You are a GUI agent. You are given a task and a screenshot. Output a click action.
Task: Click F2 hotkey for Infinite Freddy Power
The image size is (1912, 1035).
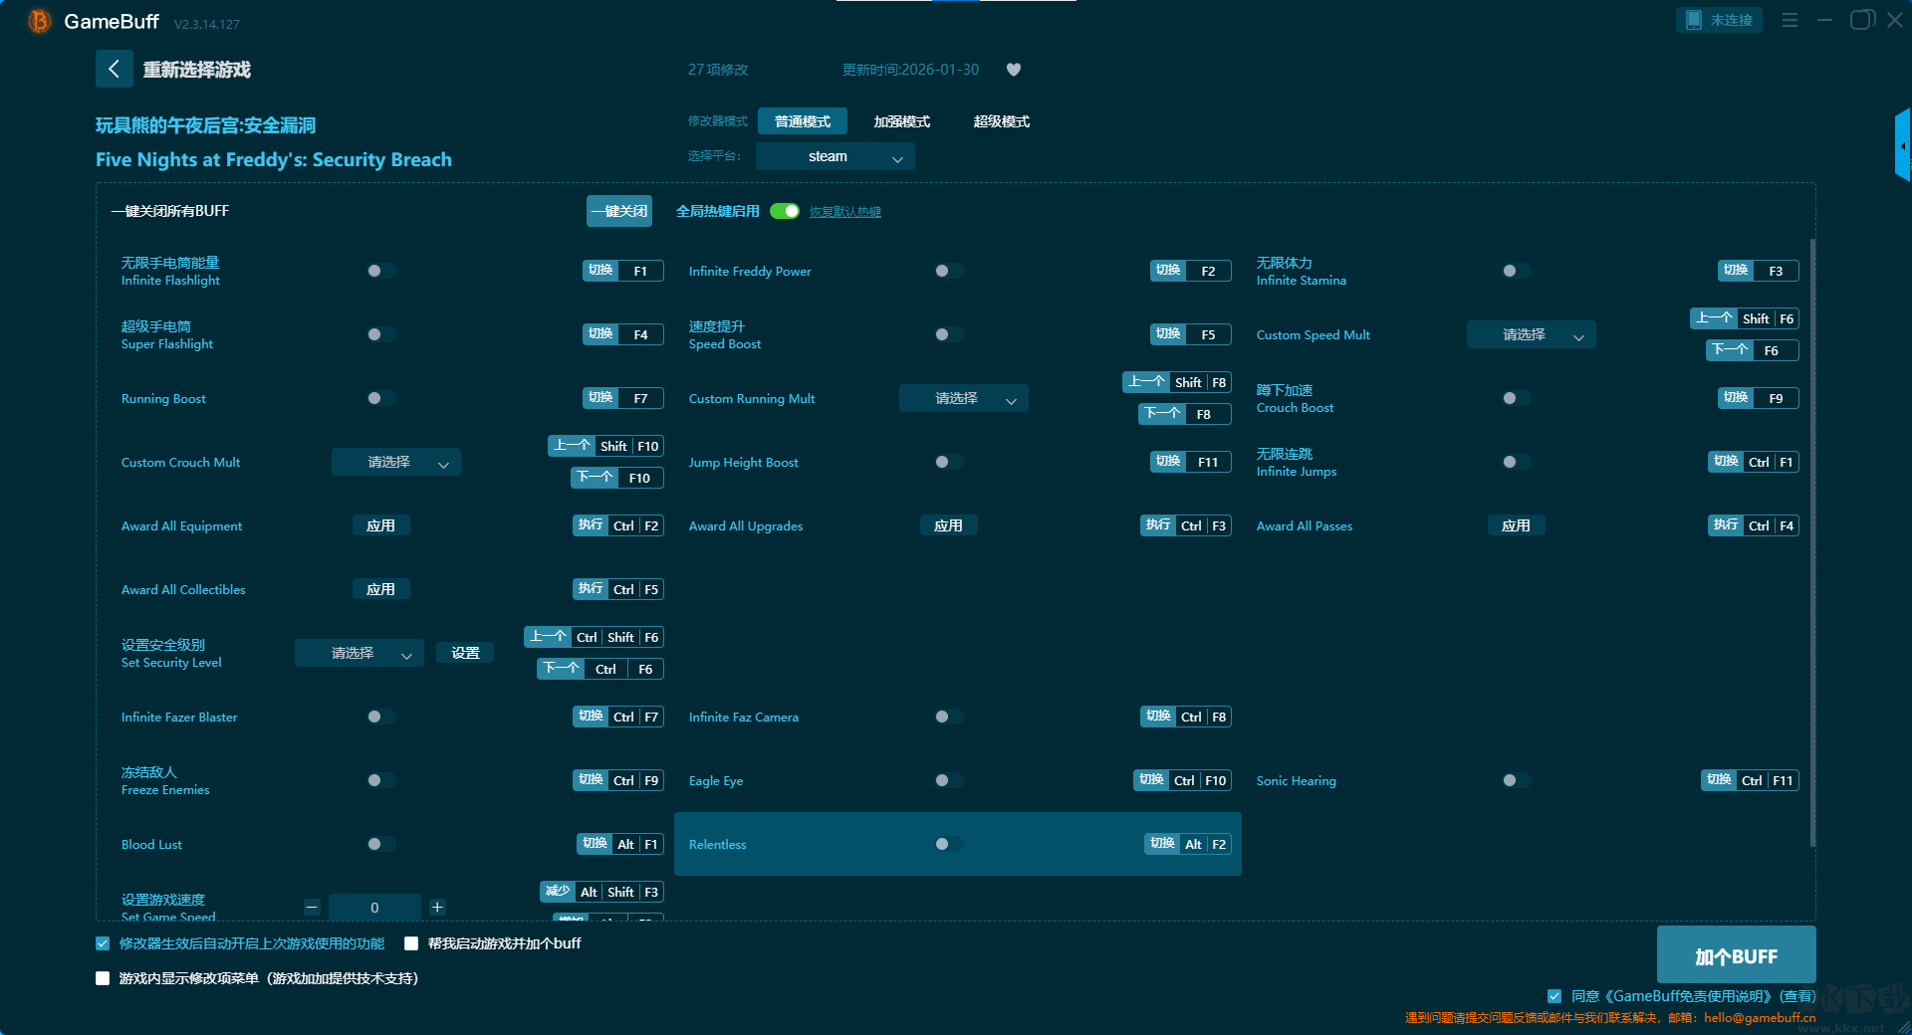tap(1191, 271)
